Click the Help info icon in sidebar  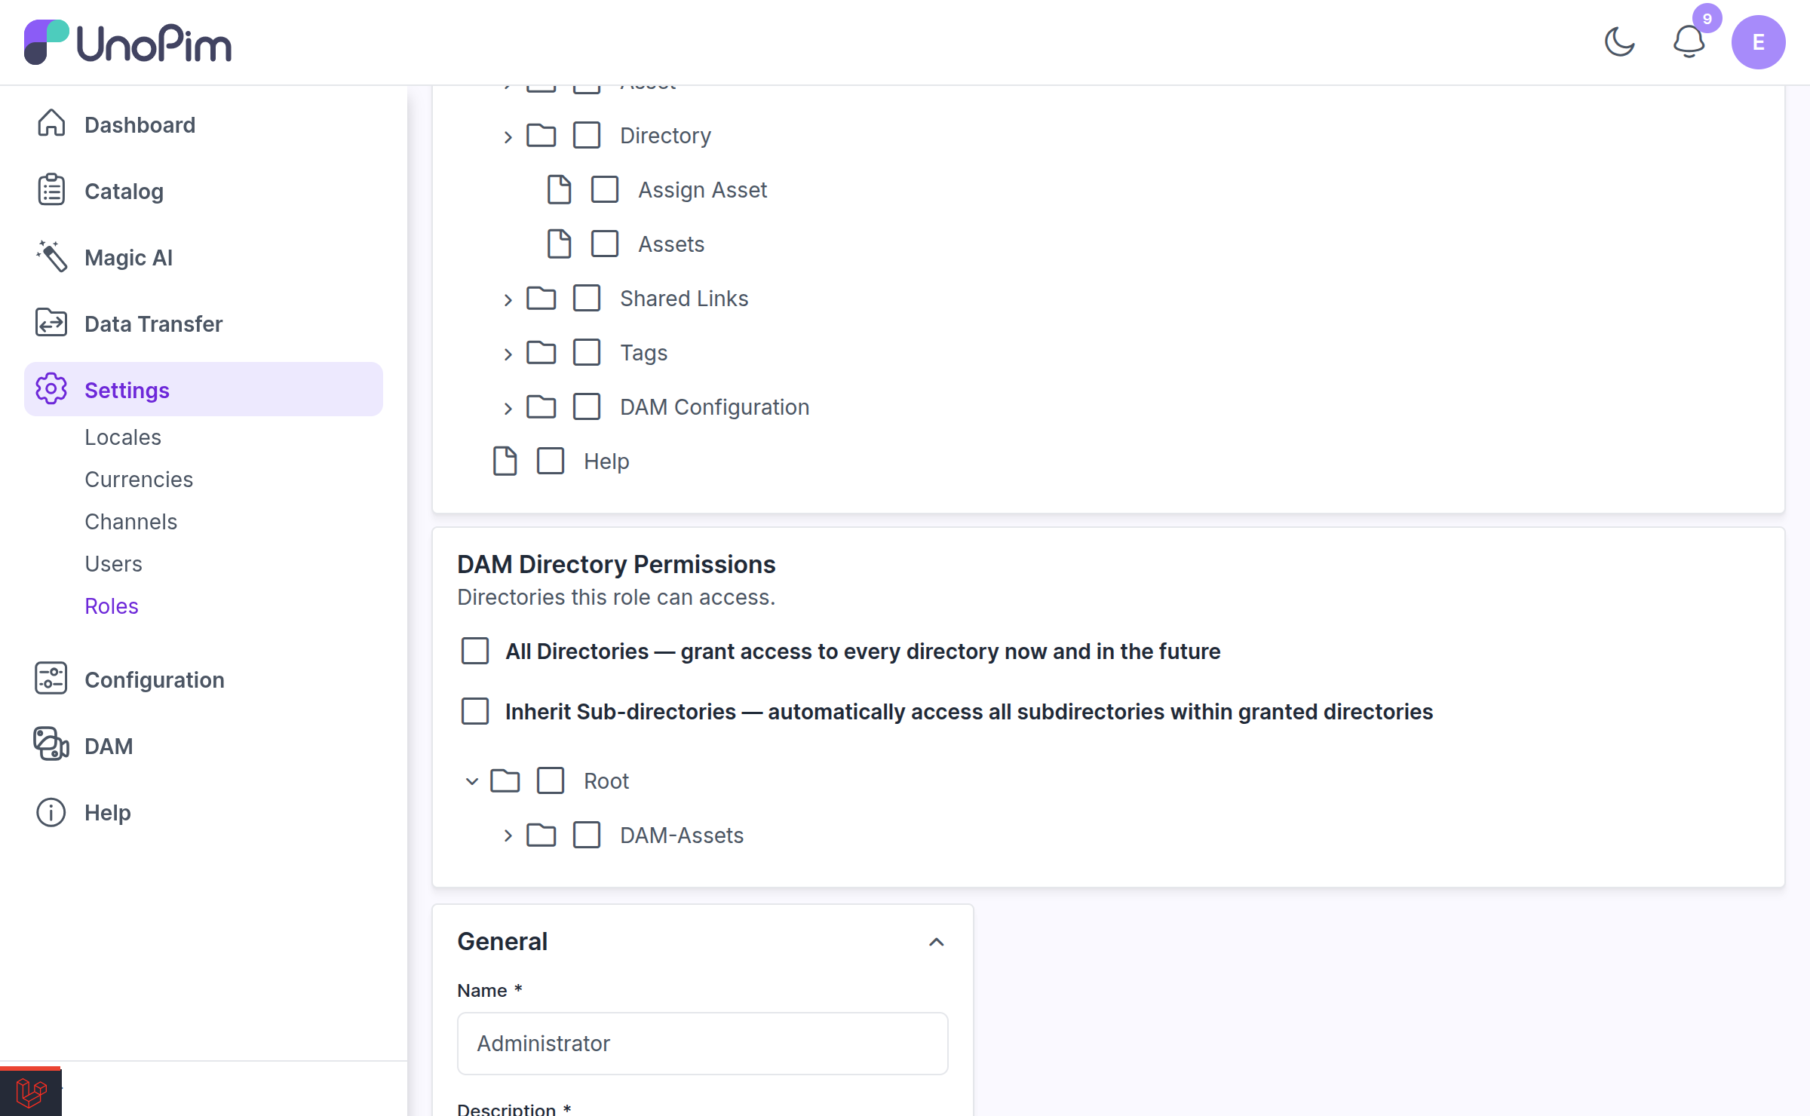(51, 812)
